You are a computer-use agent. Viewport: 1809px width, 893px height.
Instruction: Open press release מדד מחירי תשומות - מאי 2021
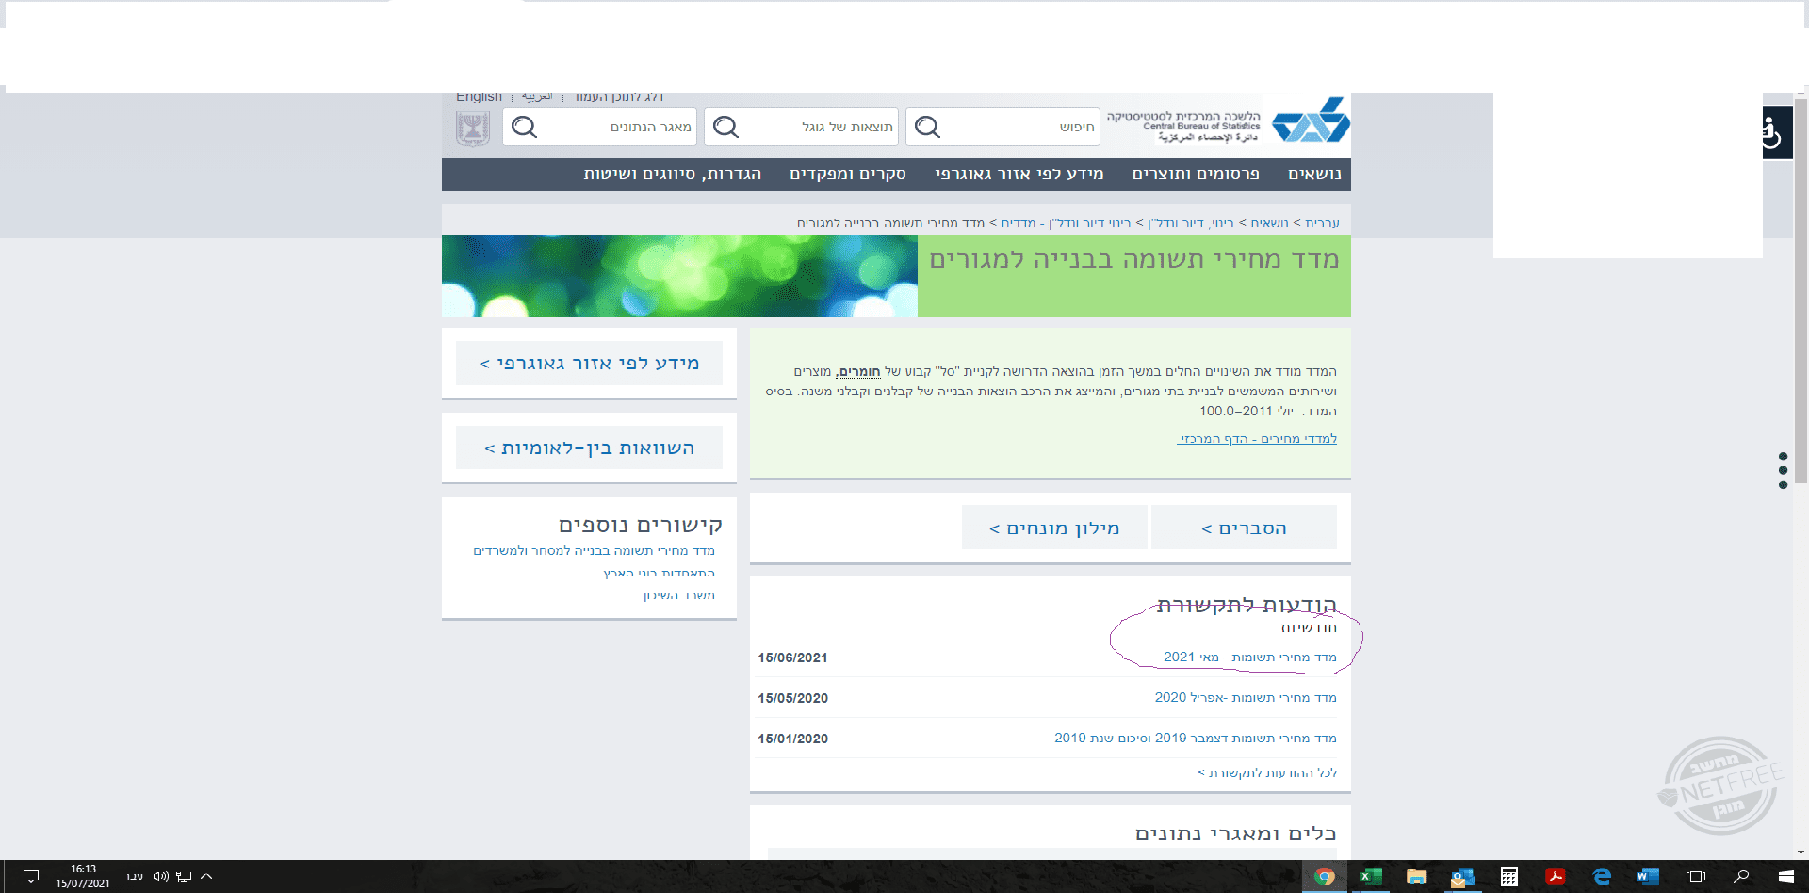(x=1249, y=658)
